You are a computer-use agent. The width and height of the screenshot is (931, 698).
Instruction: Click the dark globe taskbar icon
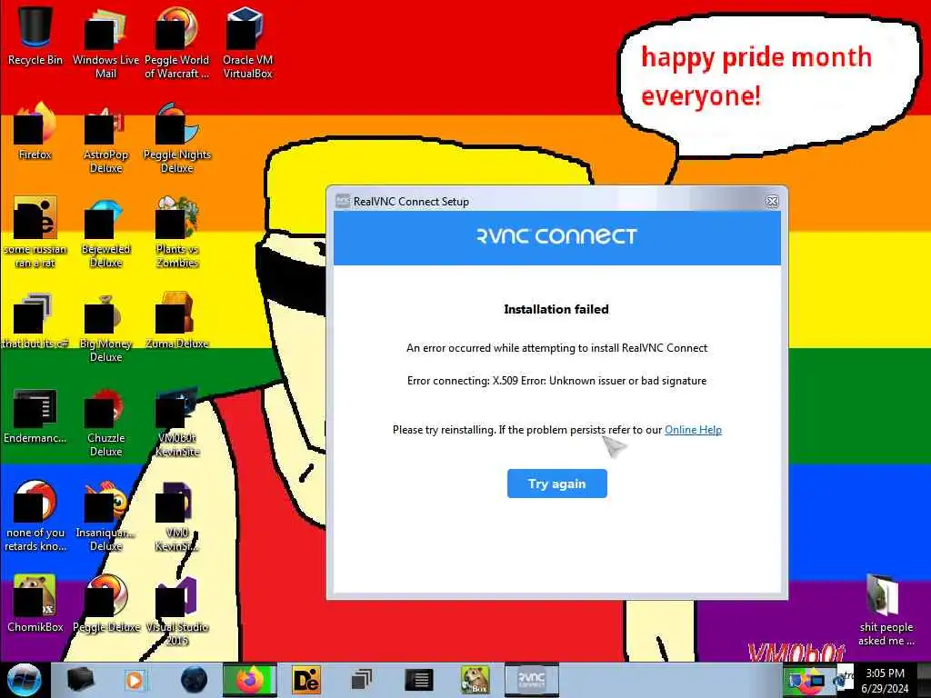pyautogui.click(x=194, y=680)
